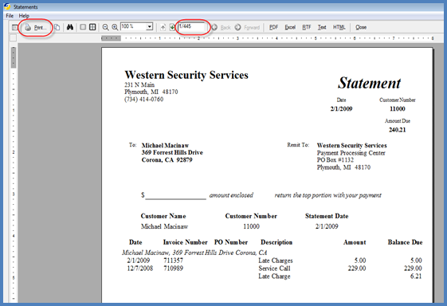Click the Back navigation button

point(222,27)
